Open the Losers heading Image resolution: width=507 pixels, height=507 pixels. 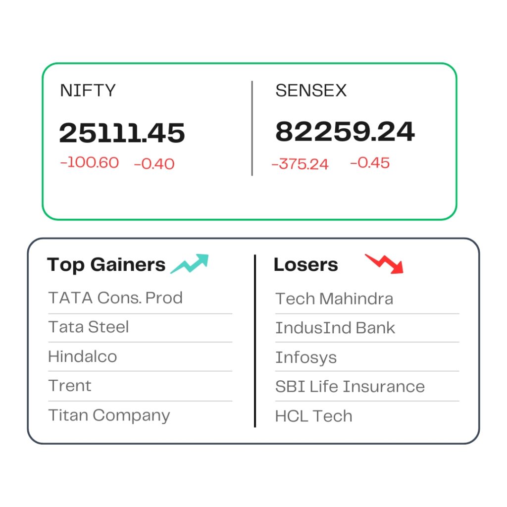pos(306,265)
